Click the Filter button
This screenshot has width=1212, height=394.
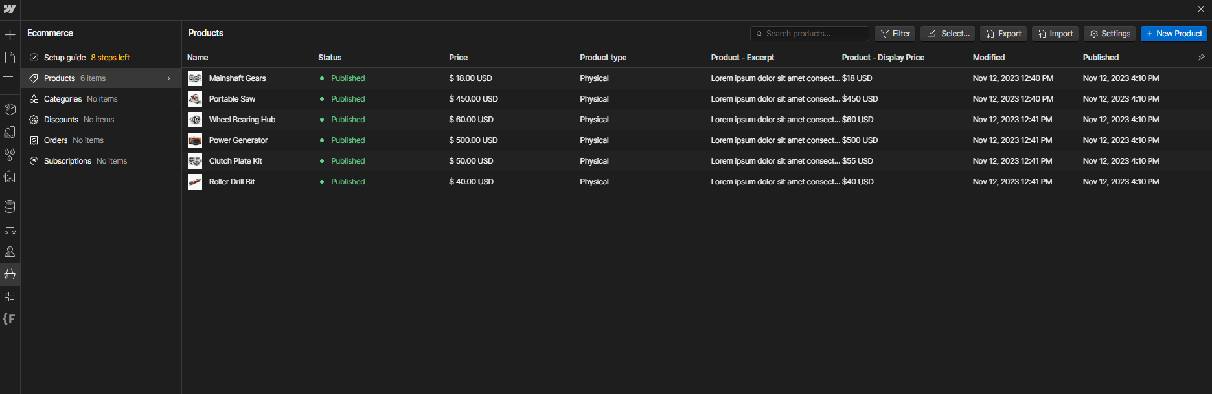tap(895, 34)
